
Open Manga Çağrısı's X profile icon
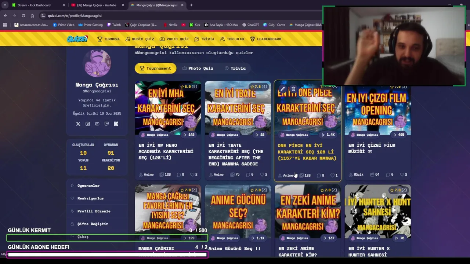[78, 124]
